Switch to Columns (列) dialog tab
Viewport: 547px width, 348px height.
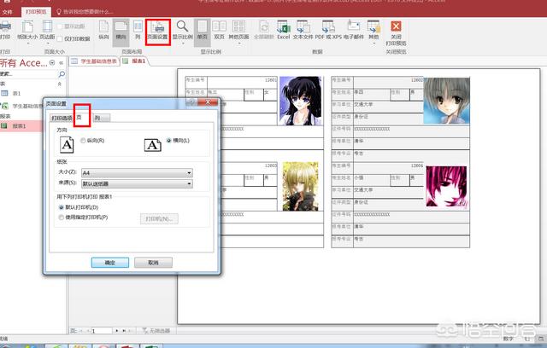point(101,118)
